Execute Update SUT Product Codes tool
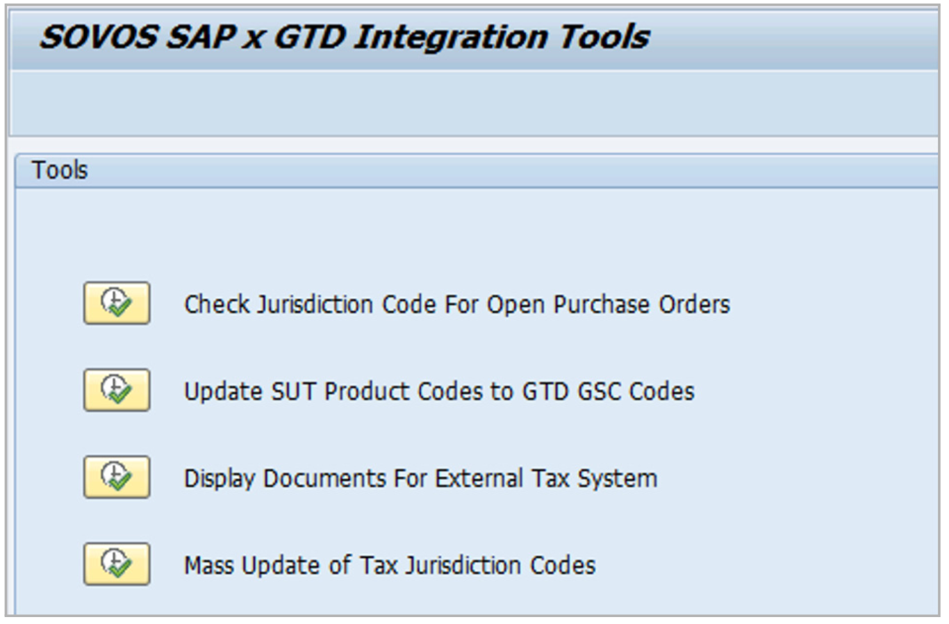The width and height of the screenshot is (949, 624). point(117,390)
